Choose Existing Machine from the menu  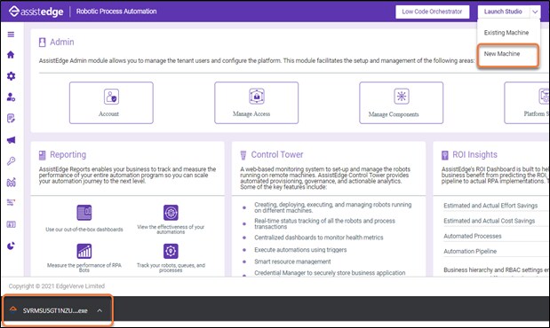pos(506,33)
